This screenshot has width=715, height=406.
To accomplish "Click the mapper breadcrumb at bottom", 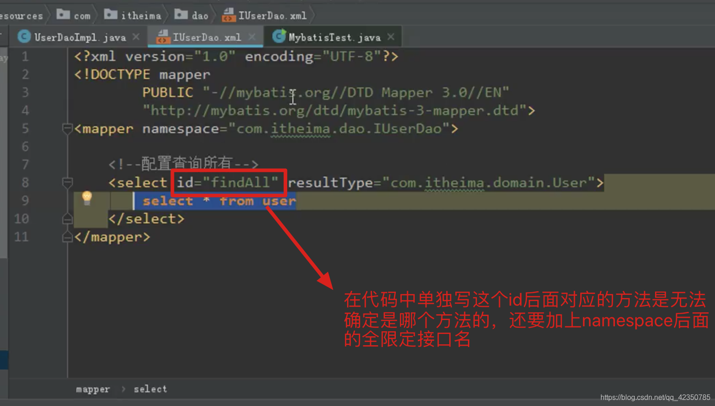I will coord(93,389).
